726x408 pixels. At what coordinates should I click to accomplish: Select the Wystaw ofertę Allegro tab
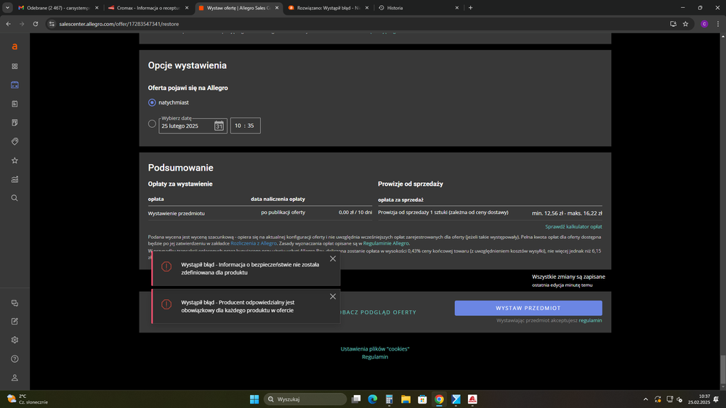click(x=238, y=8)
